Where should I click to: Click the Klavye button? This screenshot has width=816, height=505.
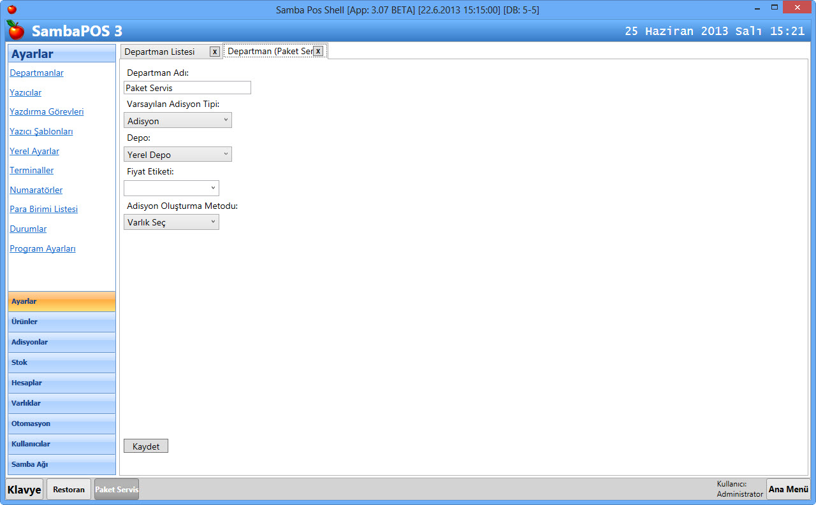click(25, 489)
